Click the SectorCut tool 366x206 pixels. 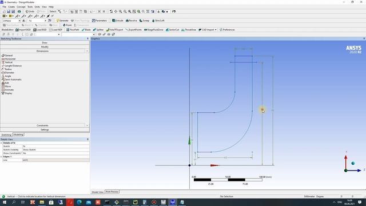coord(172,30)
